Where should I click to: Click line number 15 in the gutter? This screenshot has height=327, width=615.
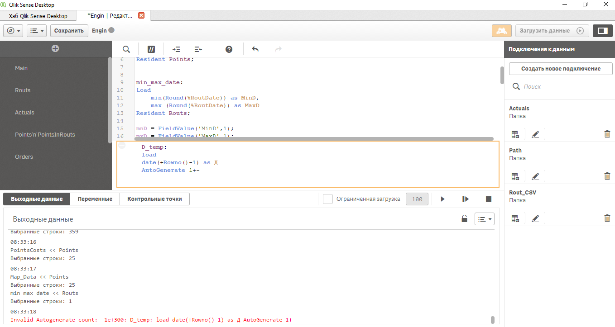tap(120, 128)
